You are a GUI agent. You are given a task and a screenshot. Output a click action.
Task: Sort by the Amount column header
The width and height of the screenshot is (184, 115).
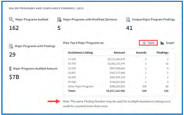pos(119,53)
